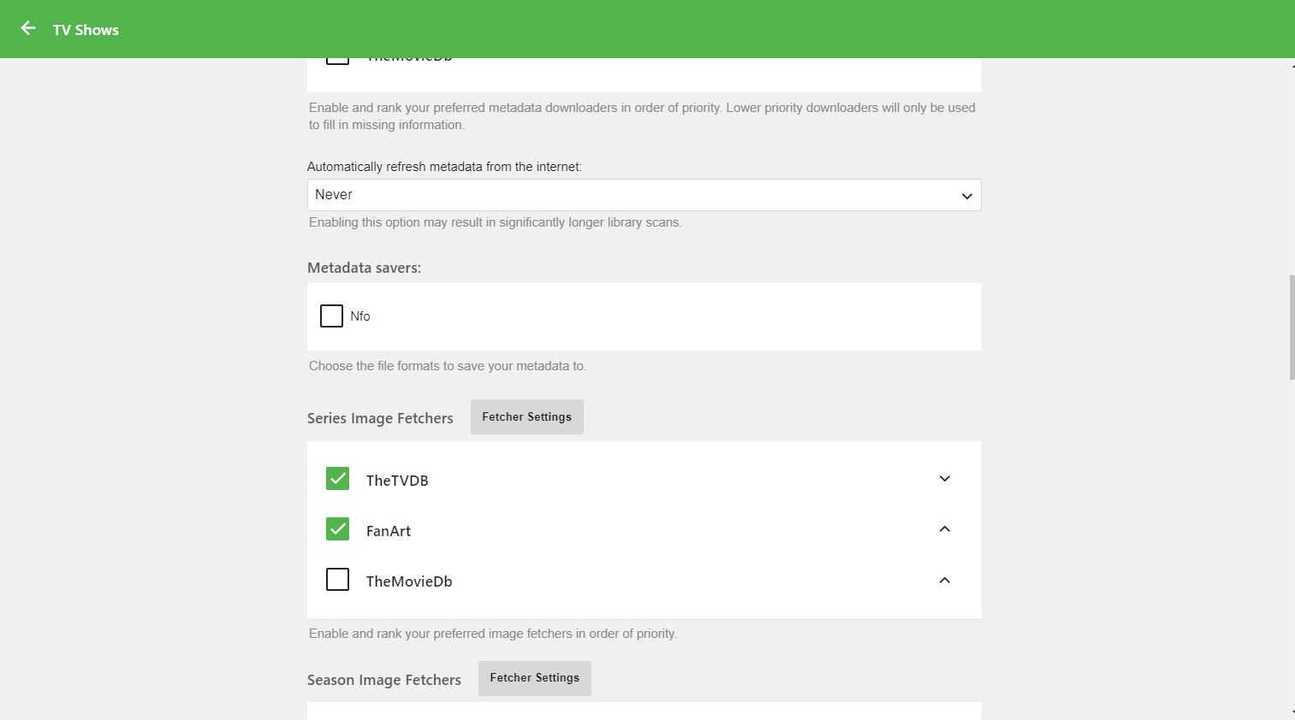
Task: Disable the FanArt image fetcher checkbox
Action: click(337, 529)
